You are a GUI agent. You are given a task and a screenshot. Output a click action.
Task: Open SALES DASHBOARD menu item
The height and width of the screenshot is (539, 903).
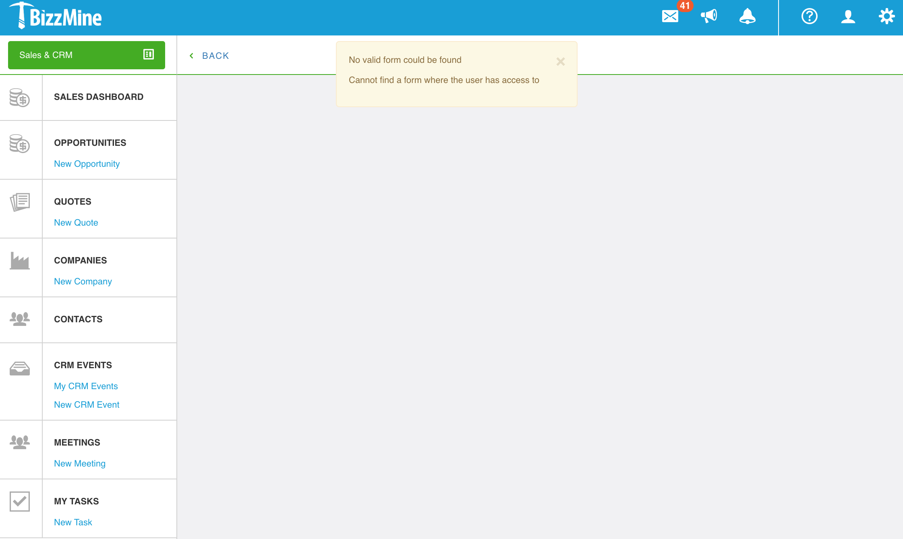point(99,97)
